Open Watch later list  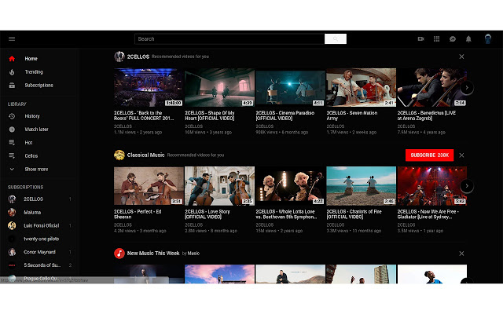[37, 130]
